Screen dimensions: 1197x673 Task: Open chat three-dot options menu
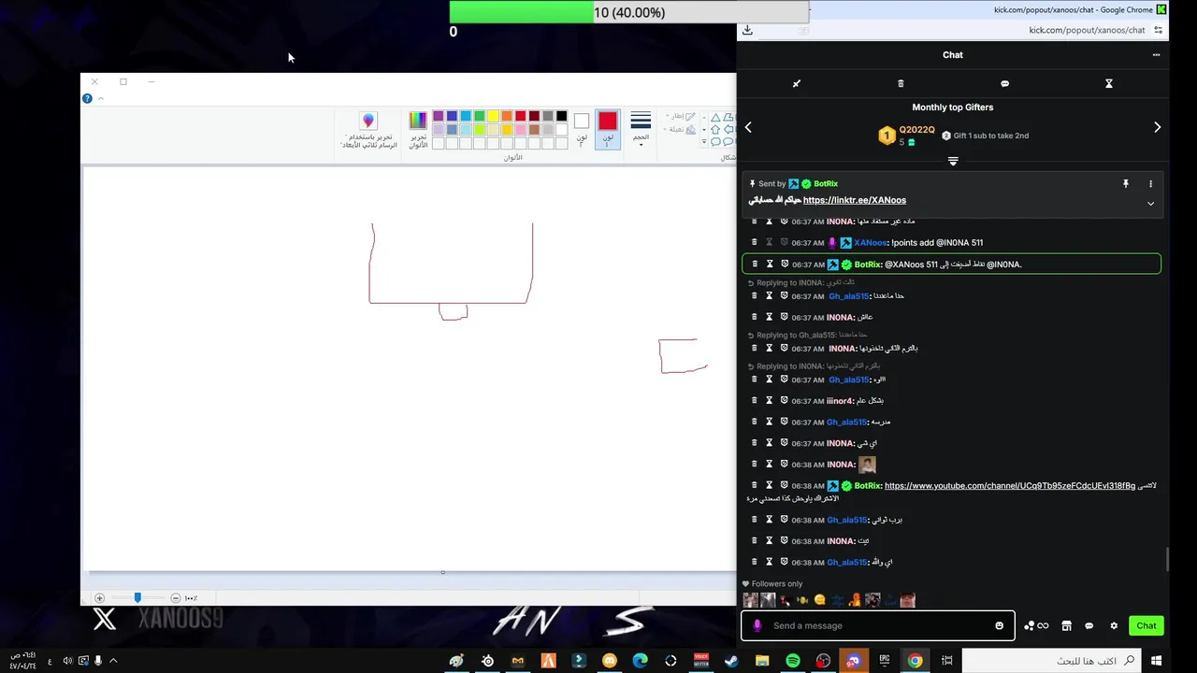(x=1156, y=55)
